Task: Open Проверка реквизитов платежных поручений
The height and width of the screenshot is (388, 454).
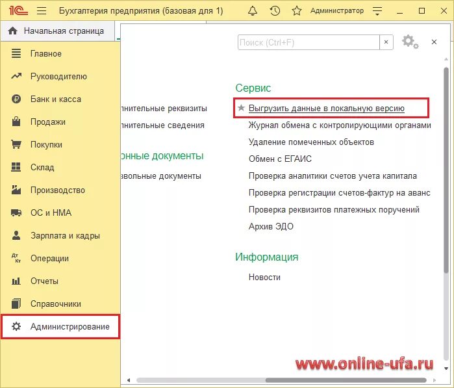Action: tap(334, 209)
